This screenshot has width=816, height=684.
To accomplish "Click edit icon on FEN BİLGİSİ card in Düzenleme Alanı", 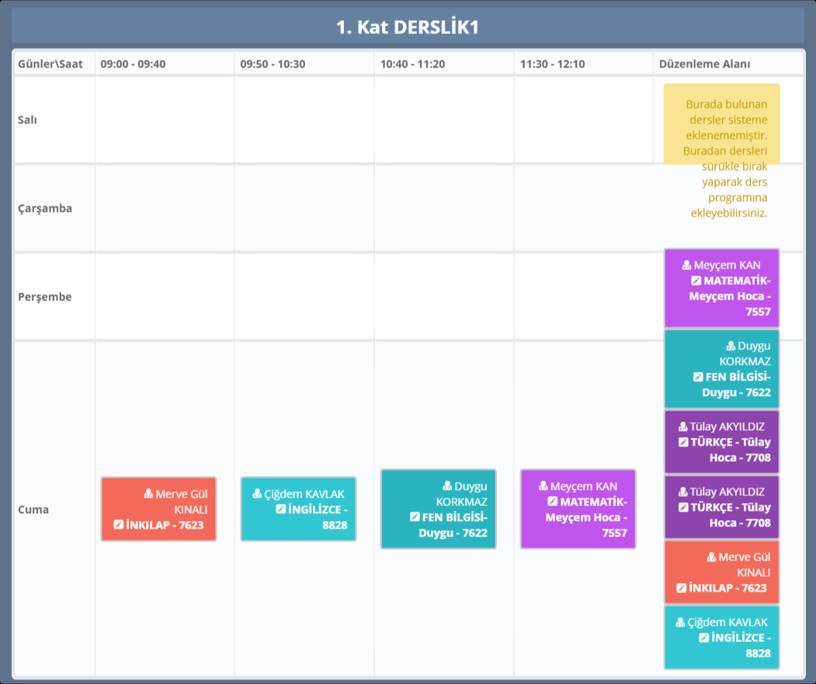I will click(x=697, y=377).
